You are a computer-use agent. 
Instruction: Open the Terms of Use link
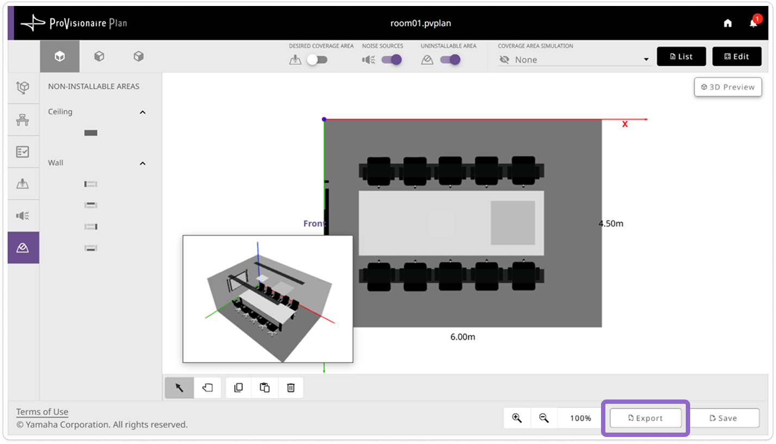click(x=42, y=411)
